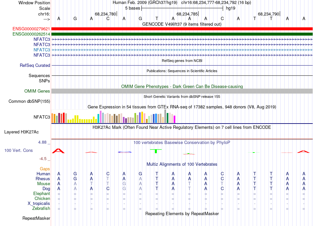
Task: Click the NFATC3 label beside the GTEx chart
Action: pos(42,117)
